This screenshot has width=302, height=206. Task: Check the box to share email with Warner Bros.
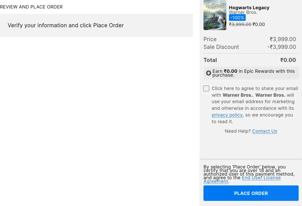click(x=206, y=88)
